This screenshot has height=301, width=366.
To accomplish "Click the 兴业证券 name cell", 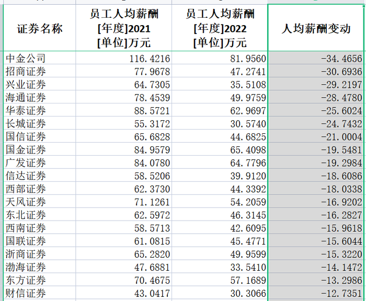I will tap(39, 84).
